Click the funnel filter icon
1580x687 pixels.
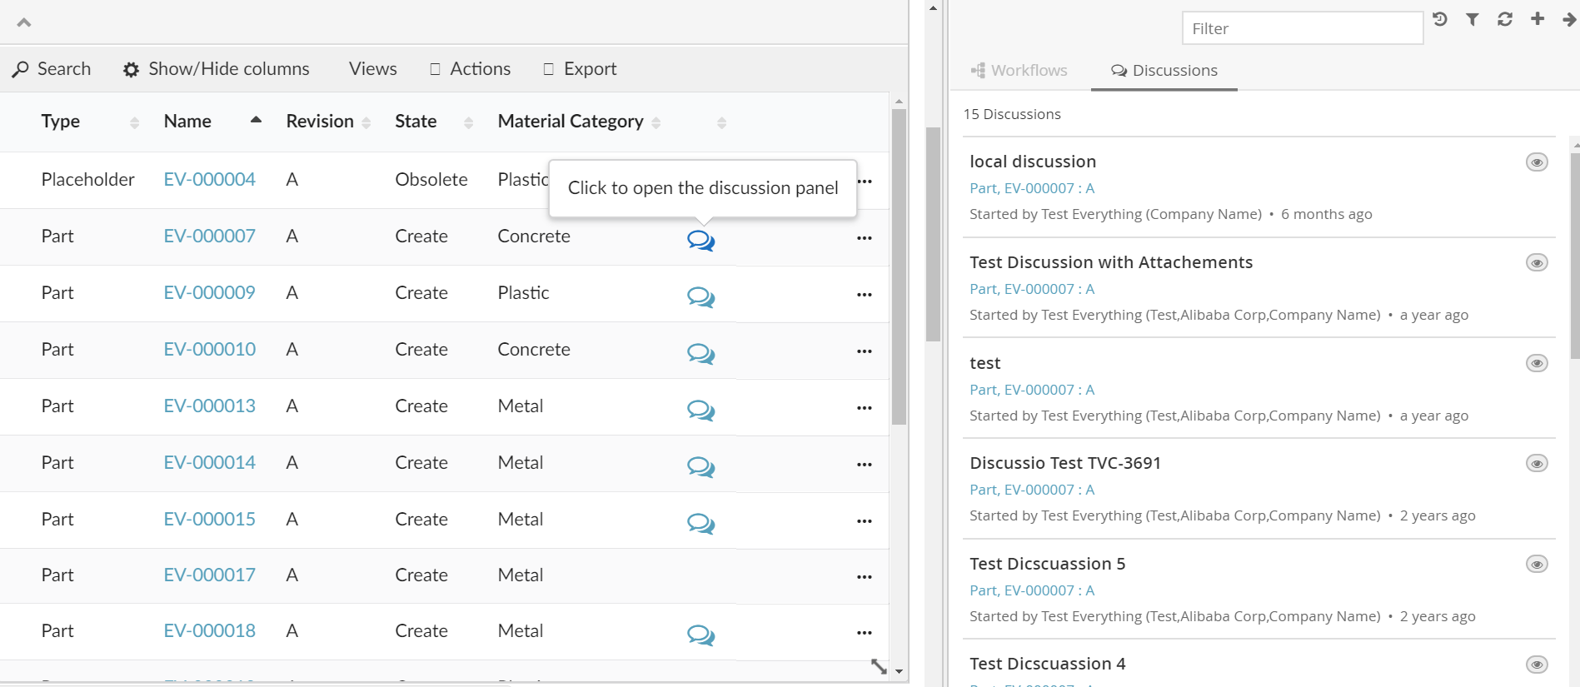click(x=1473, y=19)
